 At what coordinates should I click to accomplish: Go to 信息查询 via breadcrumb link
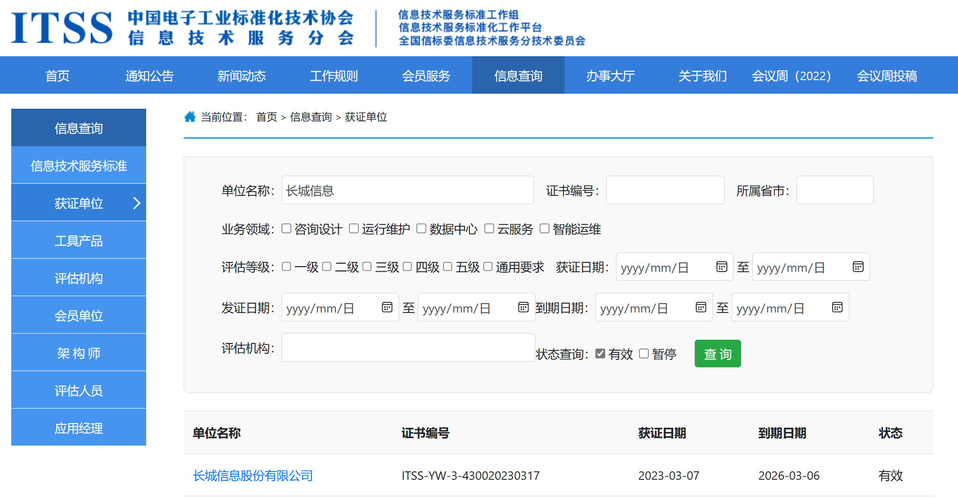click(311, 117)
